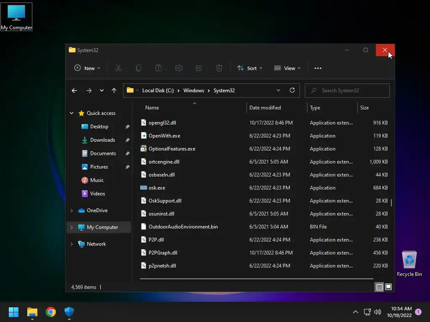Image resolution: width=430 pixels, height=322 pixels.
Task: Switch to details view layout icon
Action: tap(379, 287)
